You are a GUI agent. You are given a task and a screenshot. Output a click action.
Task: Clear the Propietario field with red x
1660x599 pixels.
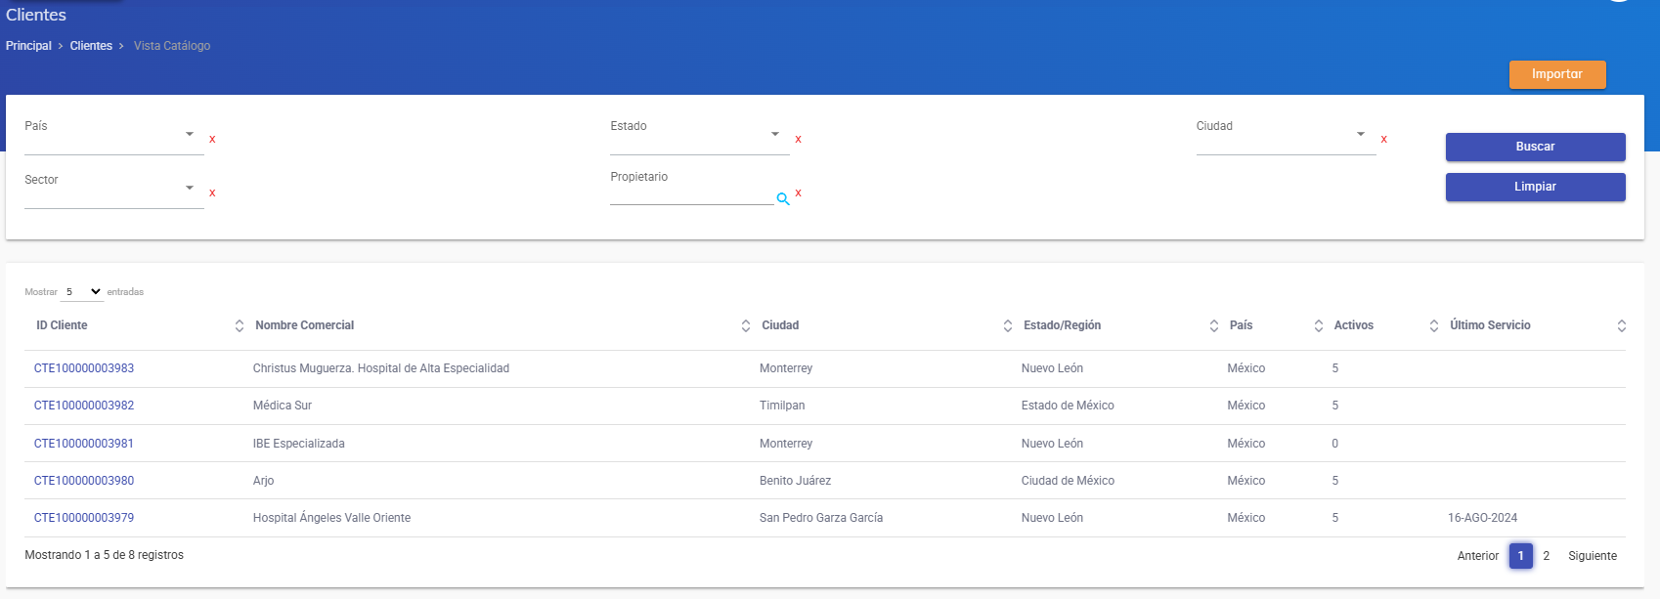click(x=798, y=193)
